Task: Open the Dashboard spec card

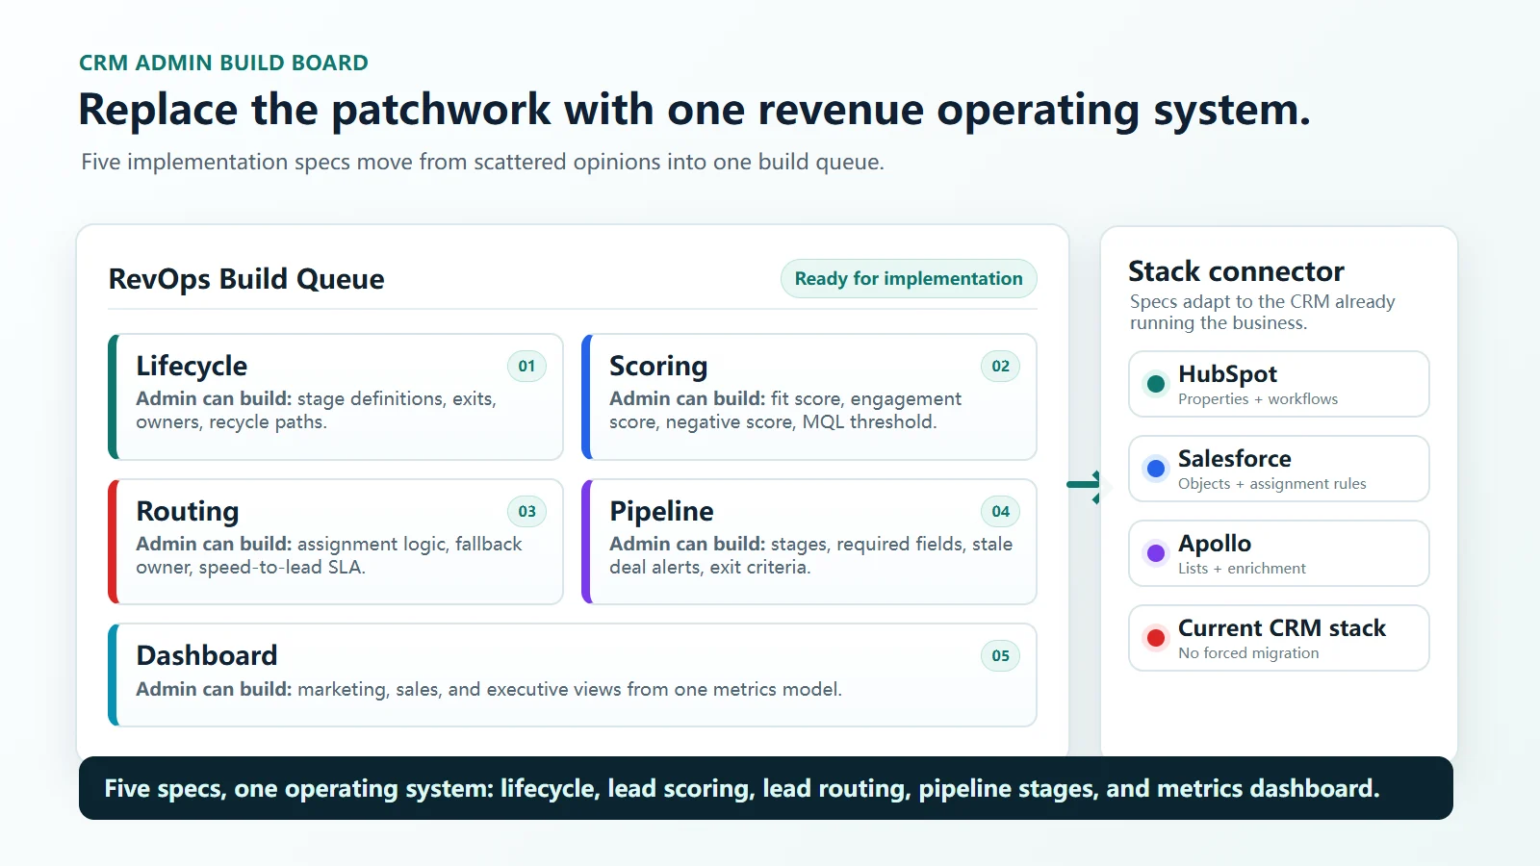Action: point(573,675)
